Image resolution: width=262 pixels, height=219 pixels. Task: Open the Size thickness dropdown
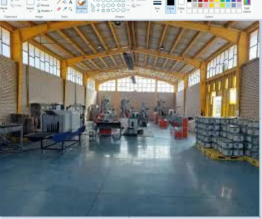tap(157, 10)
